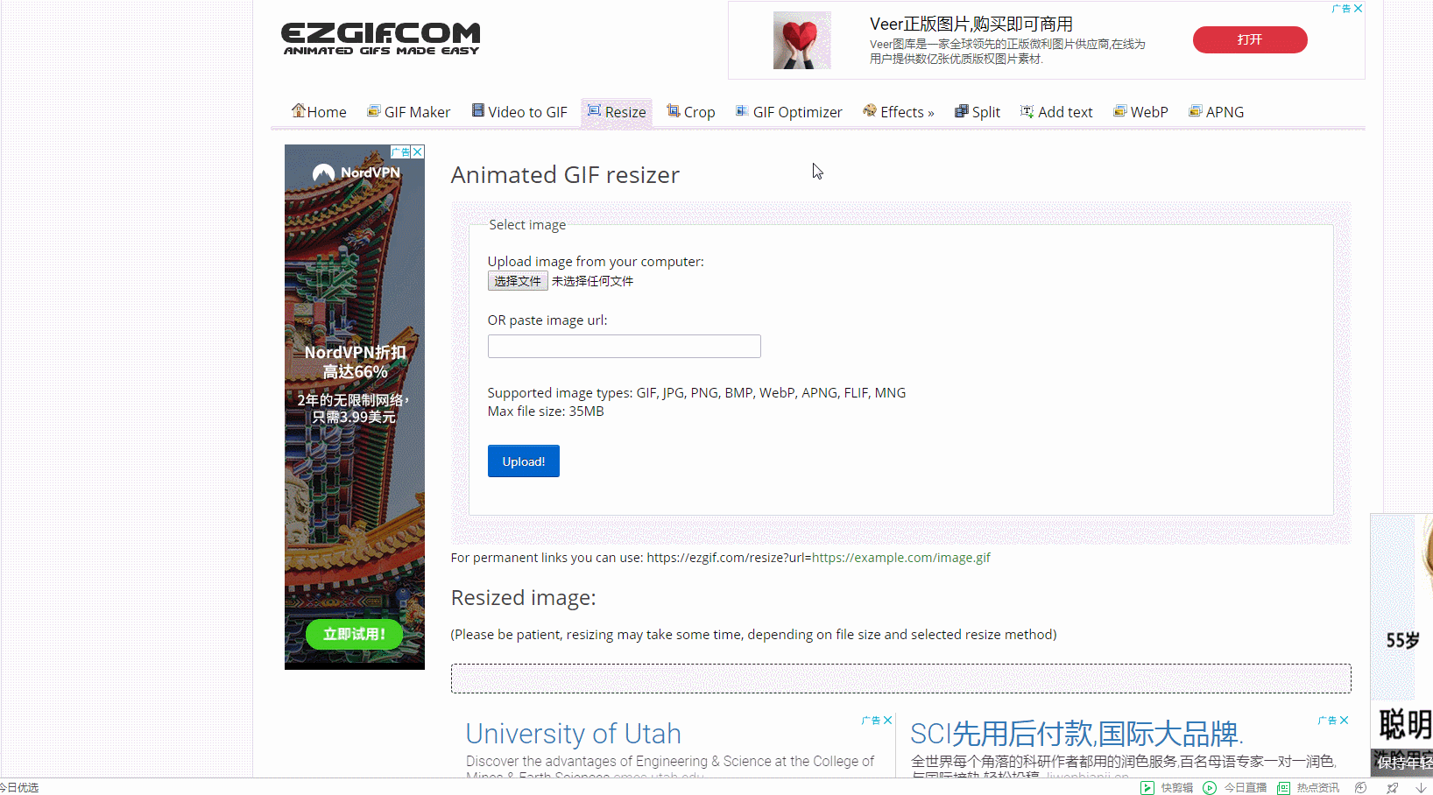
Task: Open the Crop tool
Action: coord(691,111)
